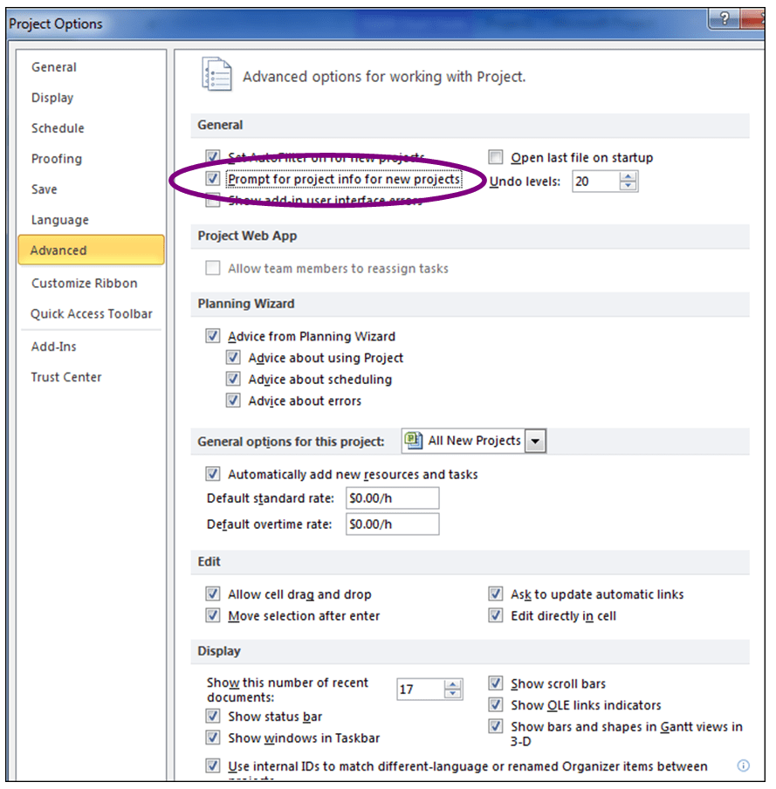Go to the Save options category
The height and width of the screenshot is (789, 776).
(x=45, y=189)
